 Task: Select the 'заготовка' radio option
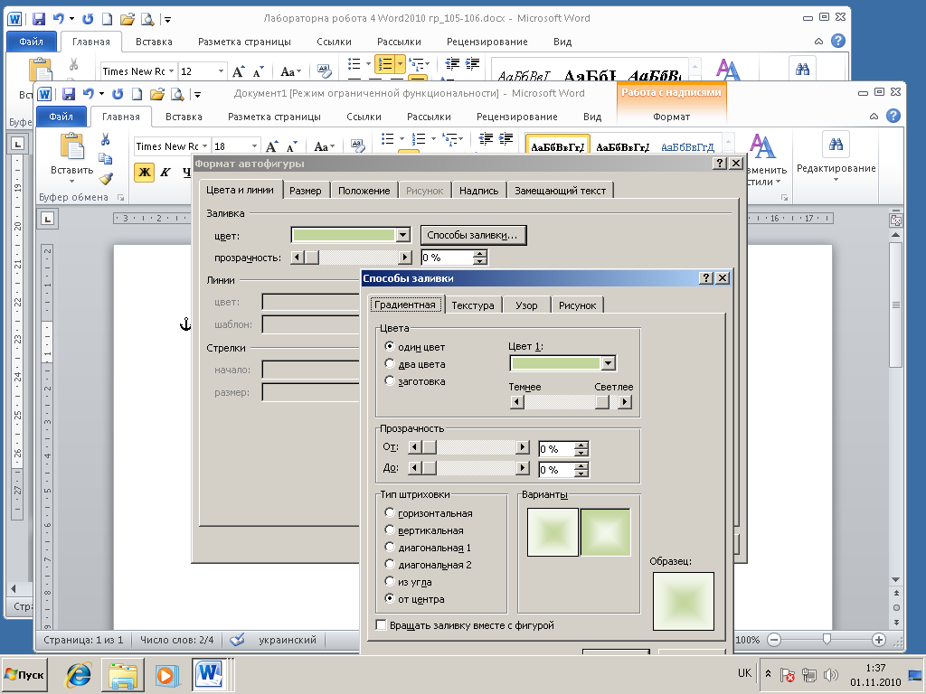(x=389, y=380)
